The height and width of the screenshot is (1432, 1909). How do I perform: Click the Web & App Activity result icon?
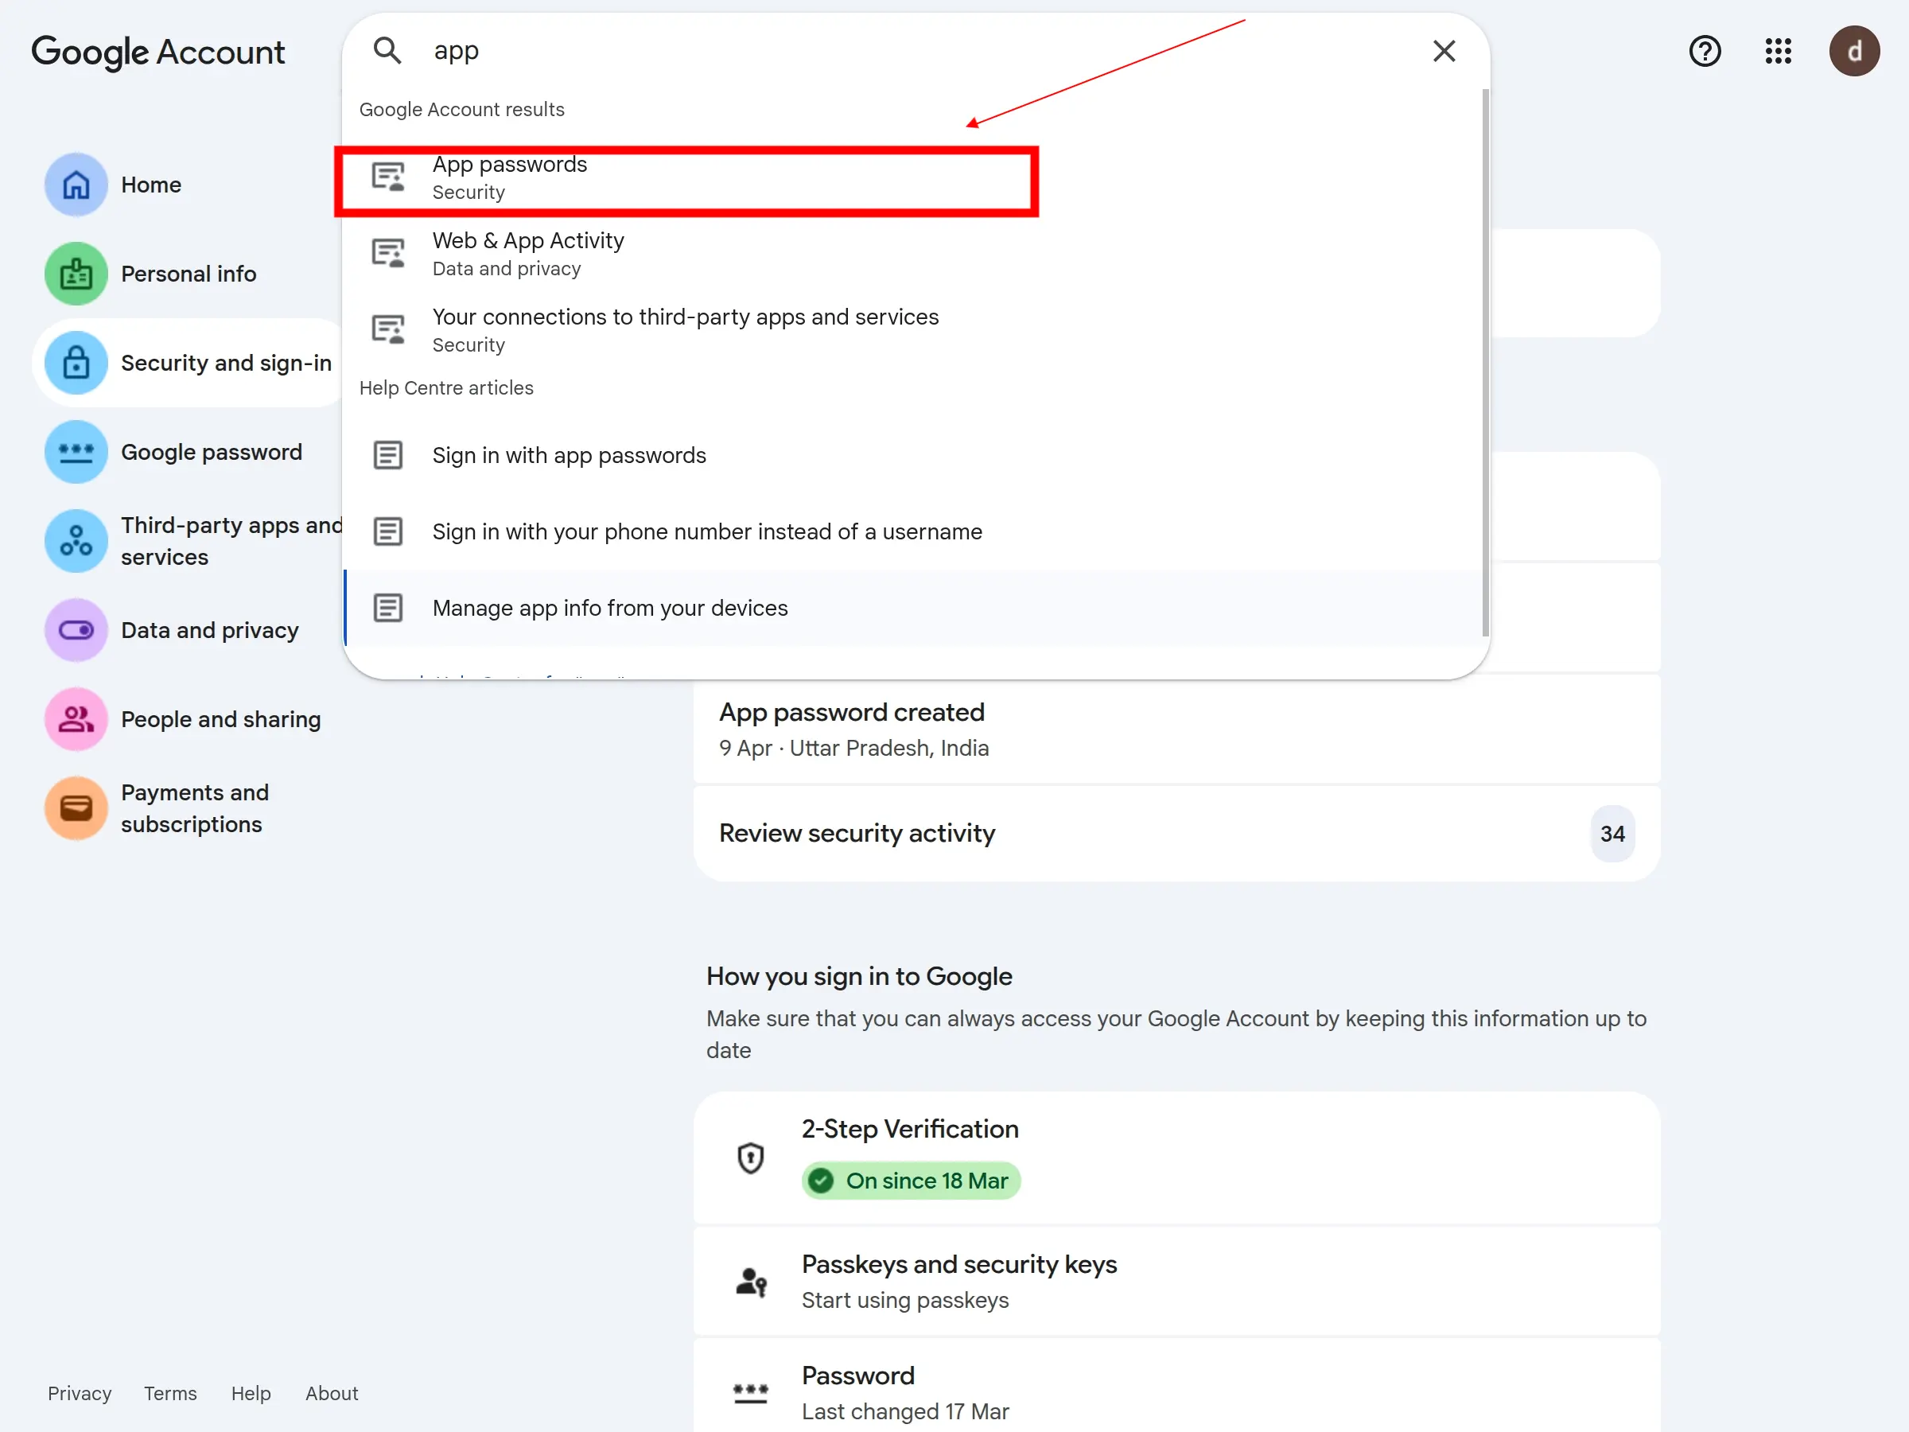pyautogui.click(x=388, y=253)
